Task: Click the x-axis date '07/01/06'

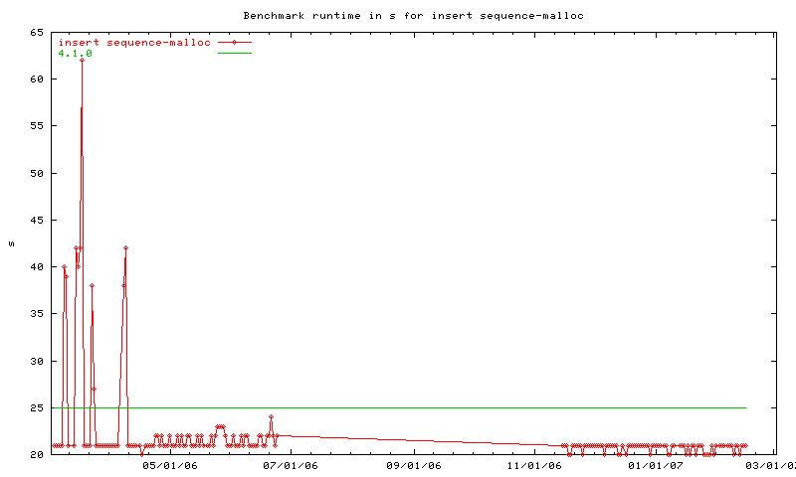Action: [291, 465]
